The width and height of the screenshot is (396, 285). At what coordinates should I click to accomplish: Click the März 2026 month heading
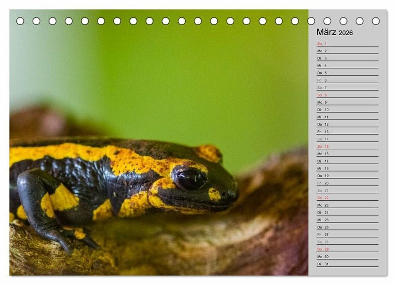point(335,32)
